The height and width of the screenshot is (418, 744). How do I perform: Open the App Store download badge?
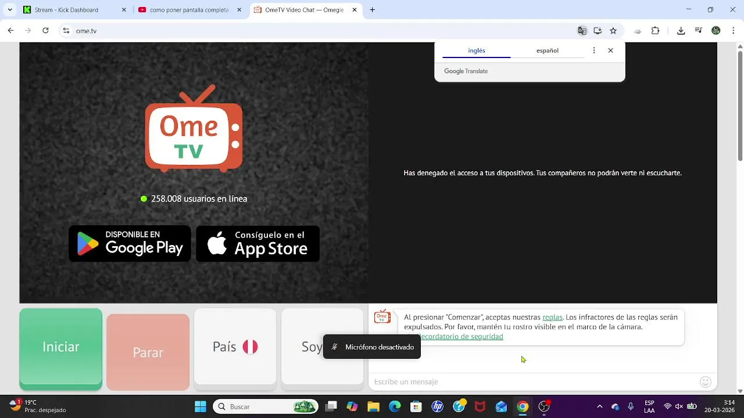pos(257,244)
